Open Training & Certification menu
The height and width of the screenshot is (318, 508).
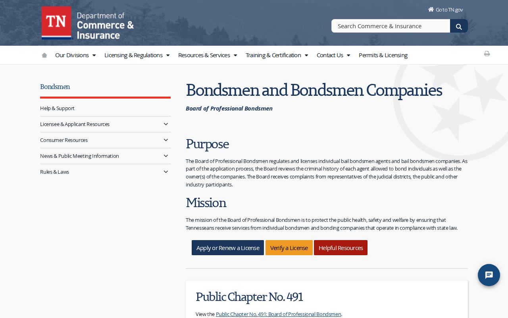pos(277,55)
